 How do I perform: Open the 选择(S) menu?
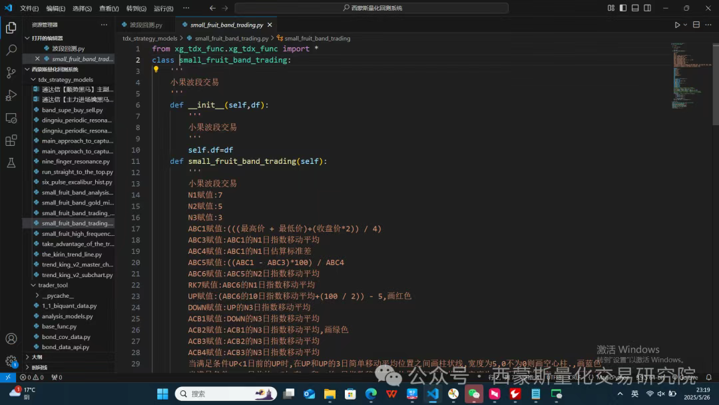tap(82, 8)
